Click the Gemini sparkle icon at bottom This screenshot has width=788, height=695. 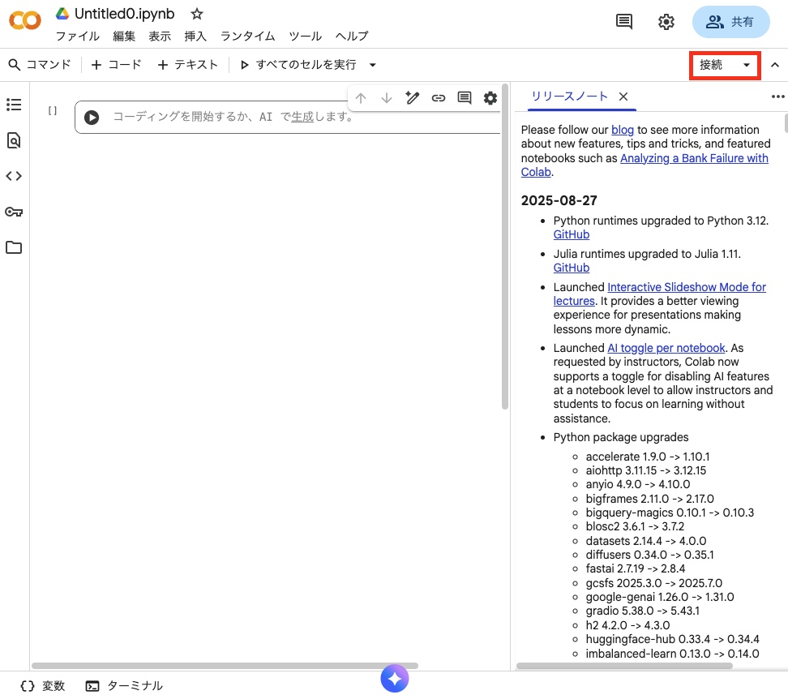pyautogui.click(x=395, y=678)
